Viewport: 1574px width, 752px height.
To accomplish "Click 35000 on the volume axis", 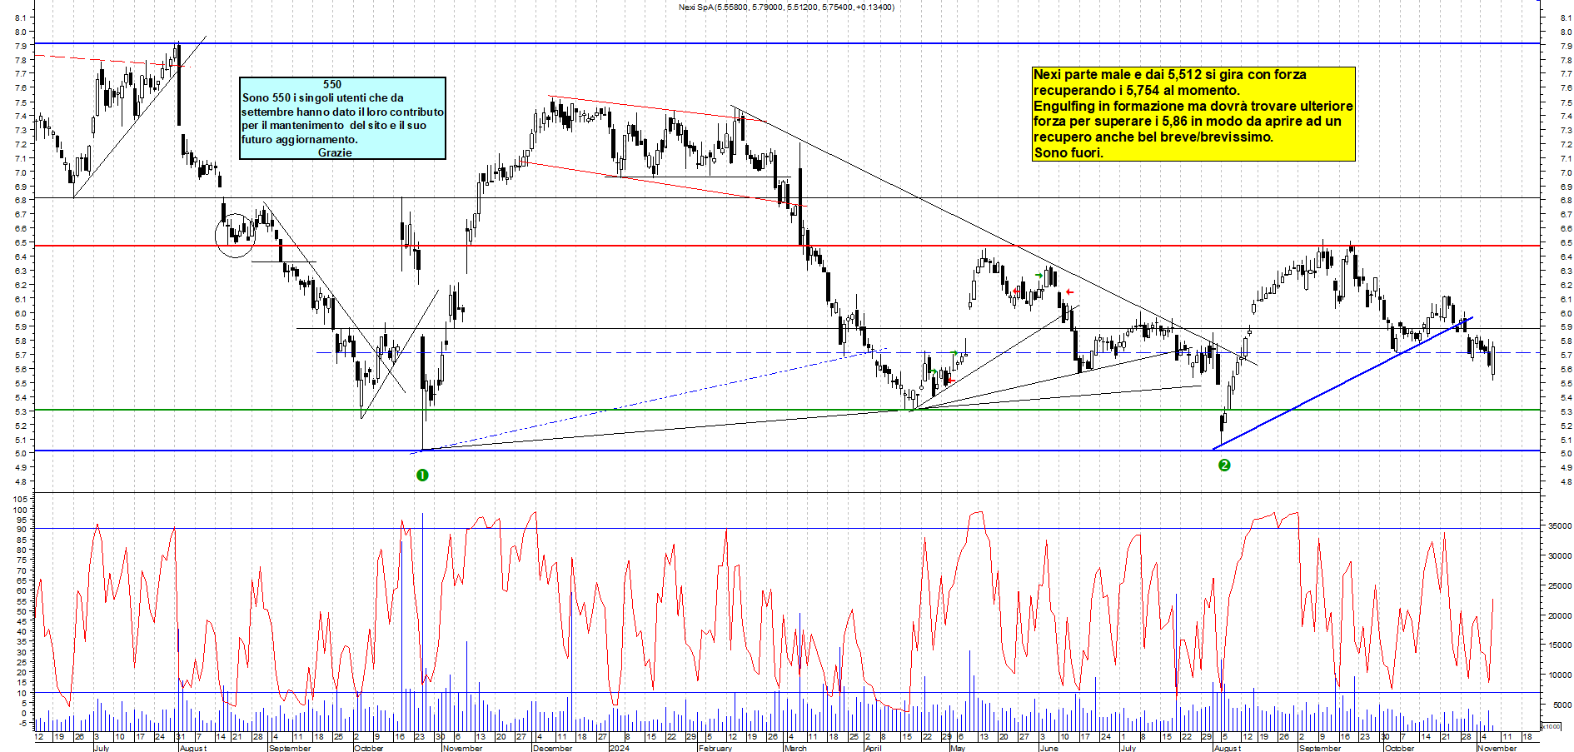I will 1559,525.
